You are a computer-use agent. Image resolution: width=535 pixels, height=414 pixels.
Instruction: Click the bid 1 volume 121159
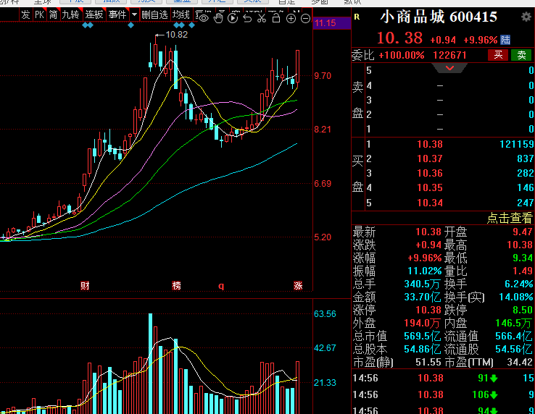tap(517, 144)
